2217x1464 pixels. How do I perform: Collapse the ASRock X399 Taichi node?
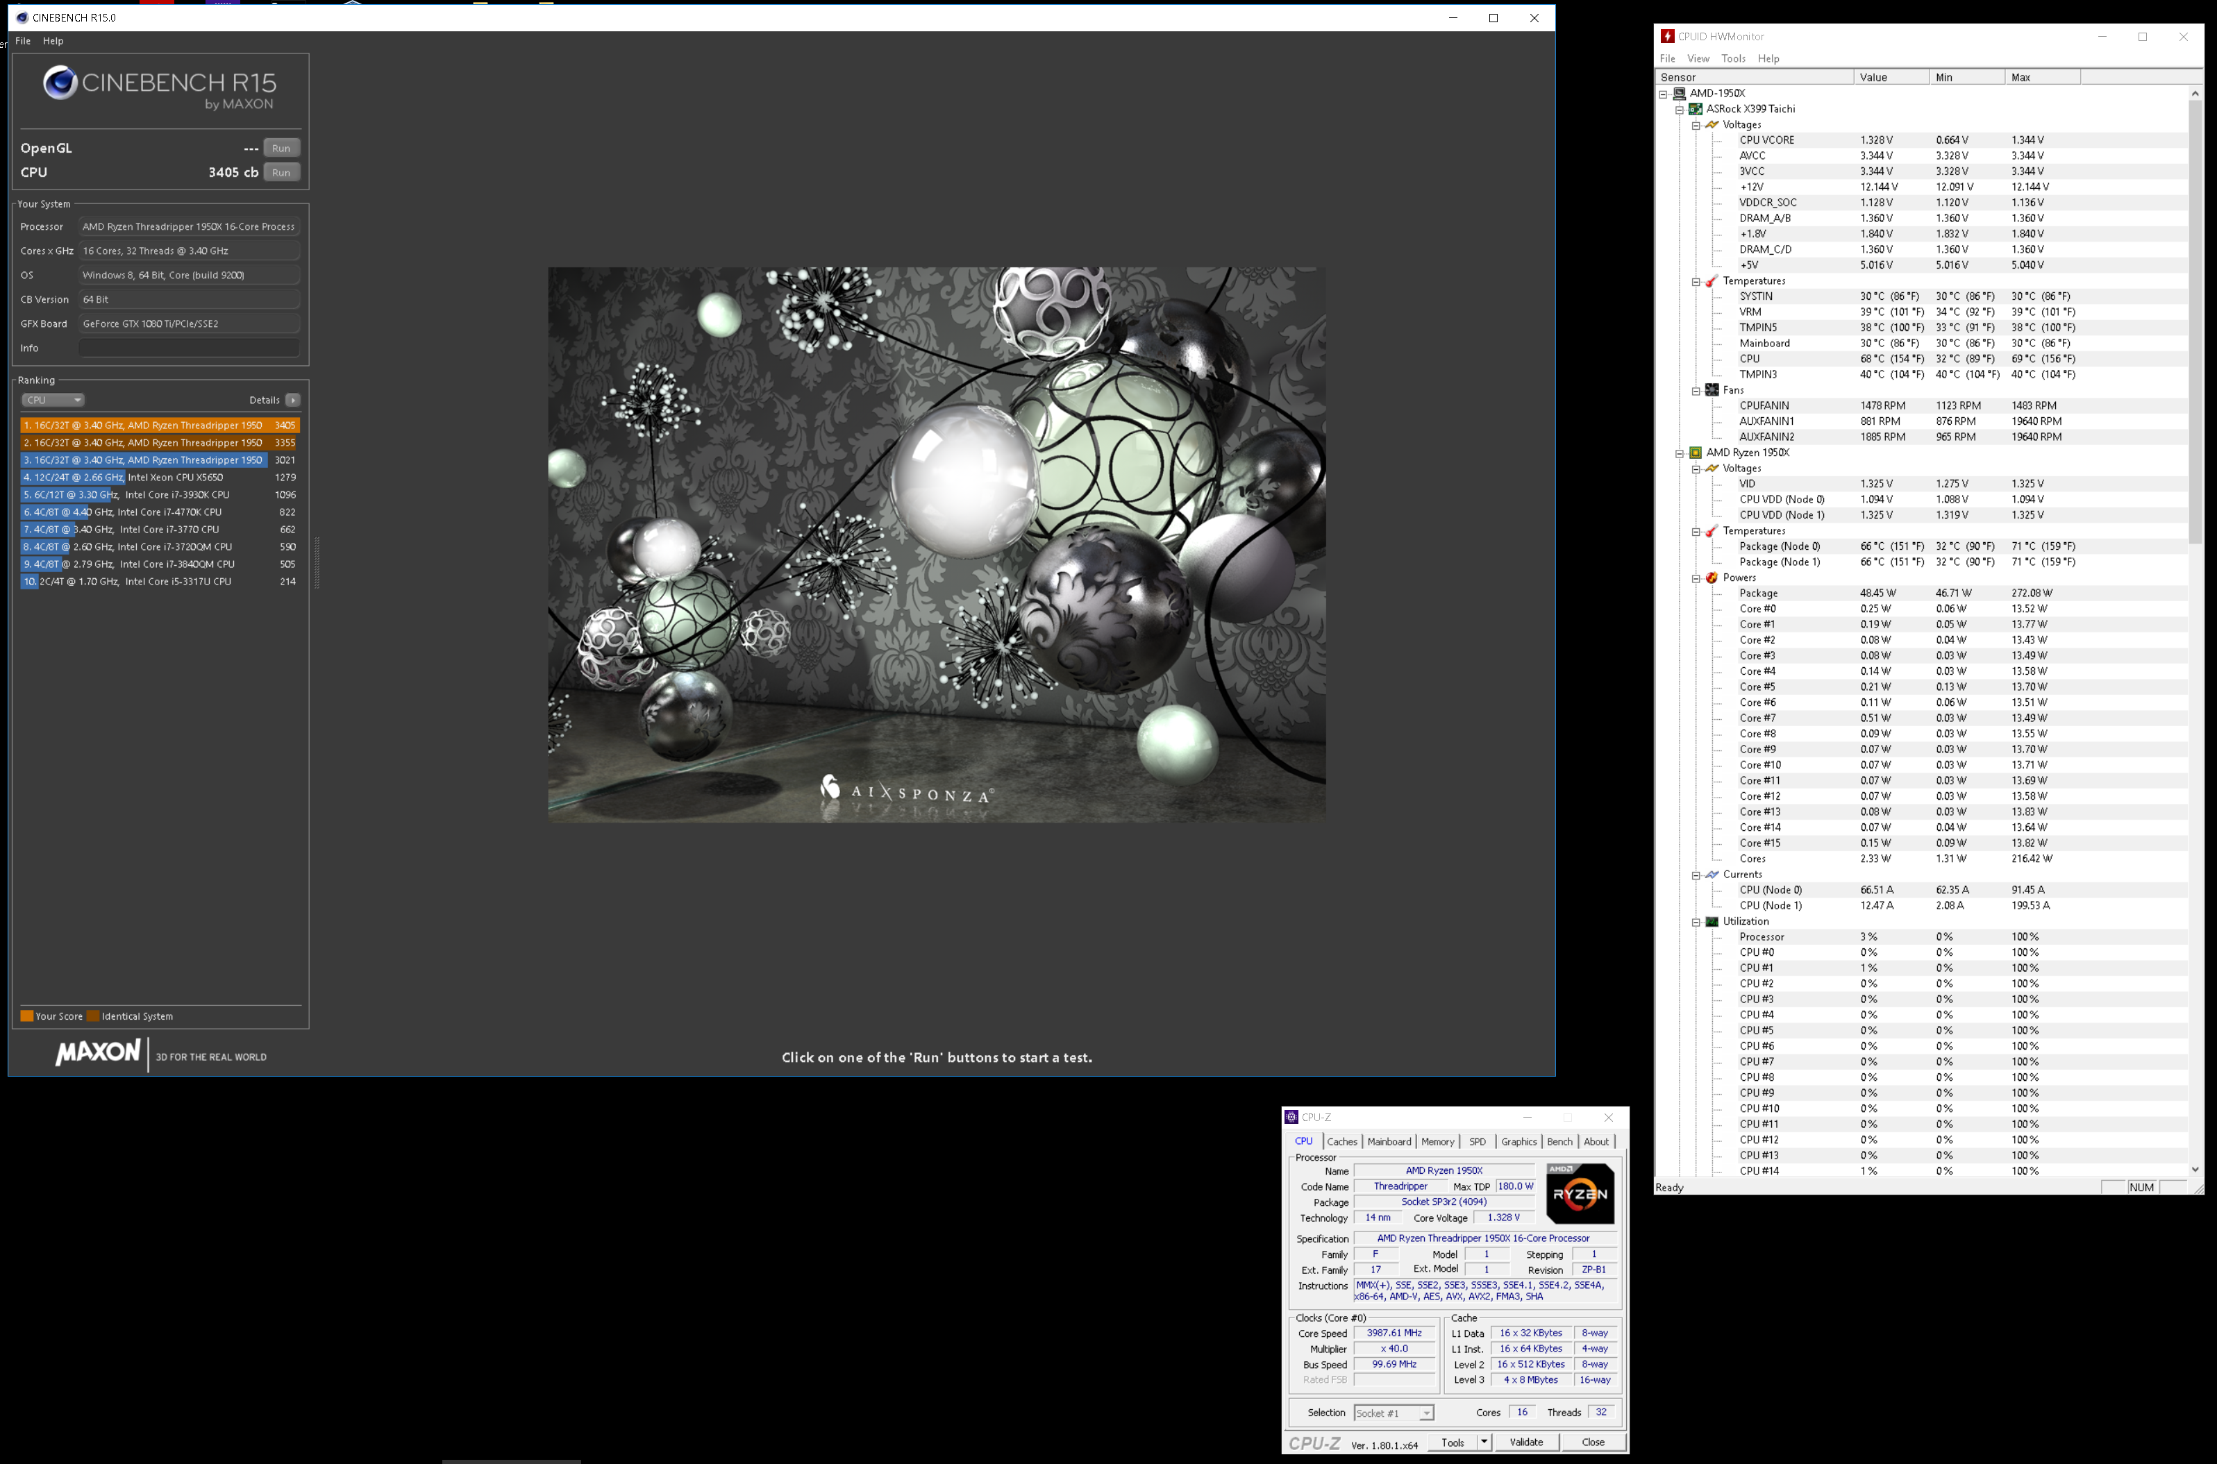point(1679,109)
